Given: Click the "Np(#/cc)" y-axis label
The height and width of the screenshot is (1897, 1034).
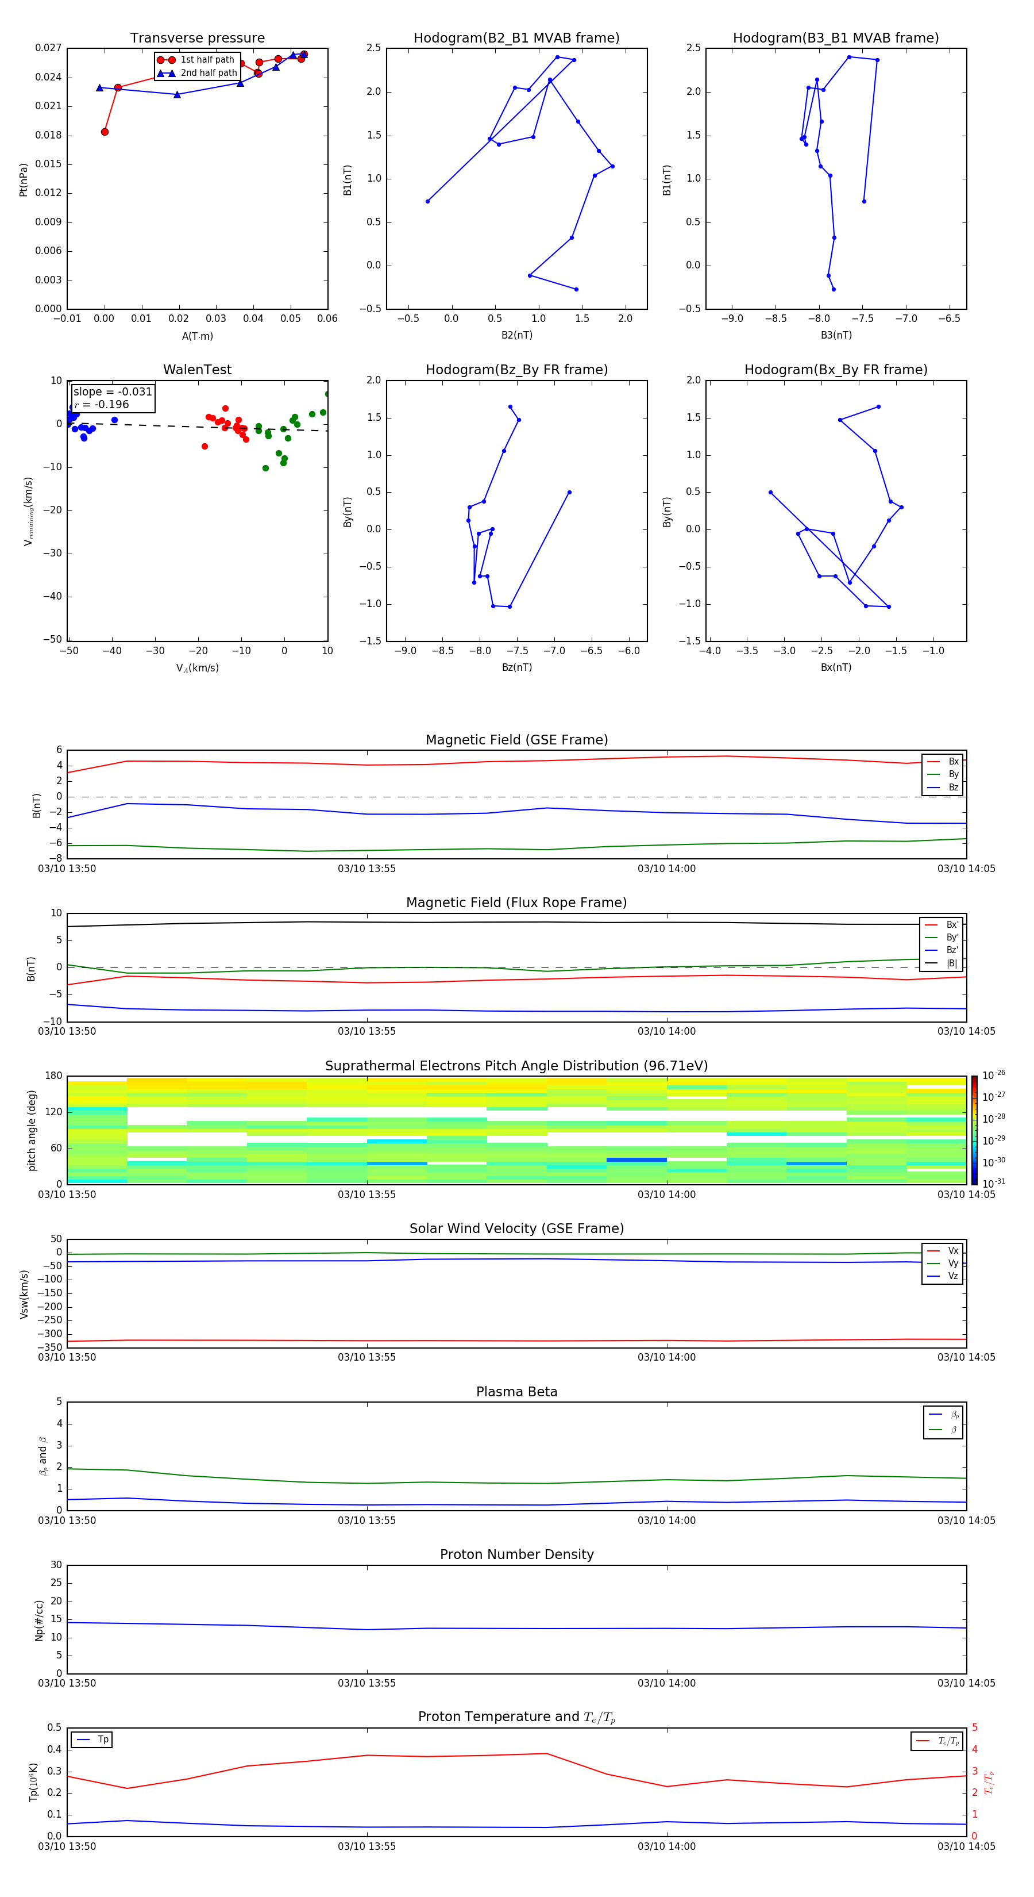Looking at the screenshot, I should (x=39, y=1620).
